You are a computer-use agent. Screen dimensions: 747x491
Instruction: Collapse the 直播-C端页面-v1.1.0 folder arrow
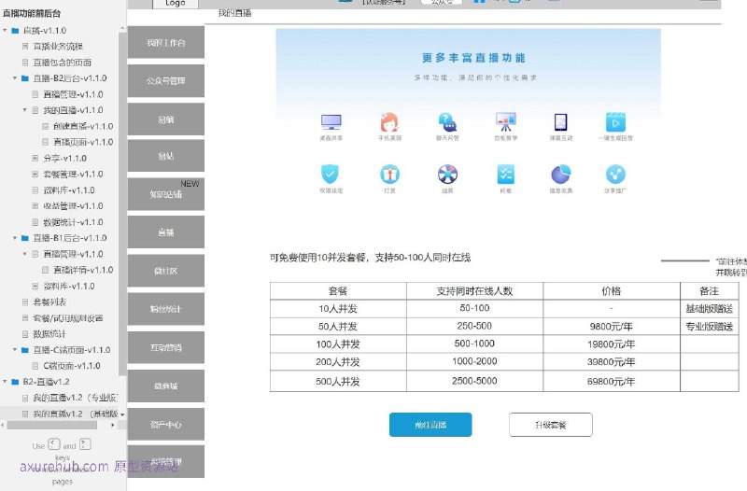(x=15, y=349)
